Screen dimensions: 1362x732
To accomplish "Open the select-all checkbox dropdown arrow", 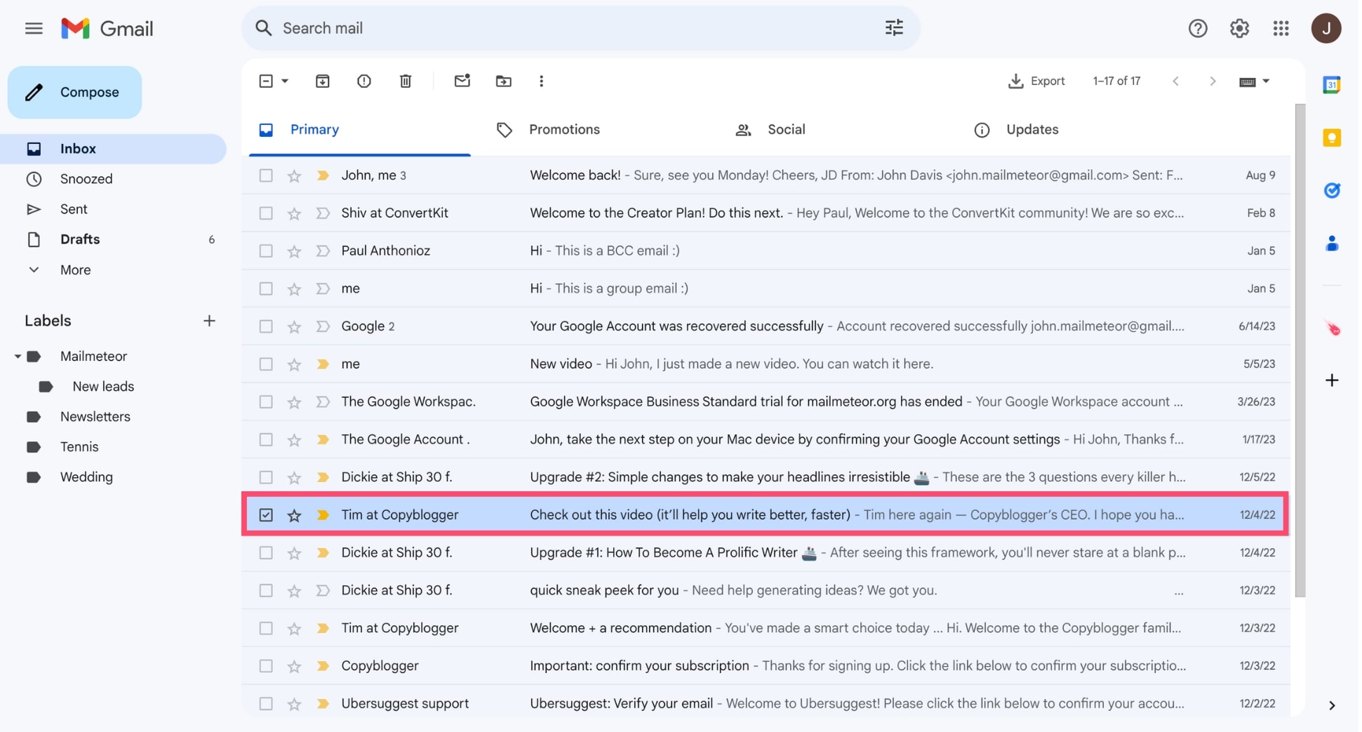I will [286, 81].
